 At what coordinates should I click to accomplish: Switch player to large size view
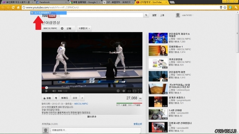pos(134,91)
